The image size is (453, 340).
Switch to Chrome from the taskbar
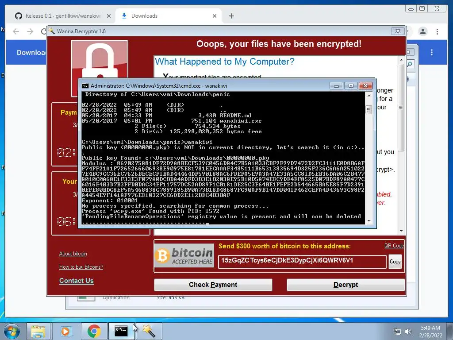94,331
